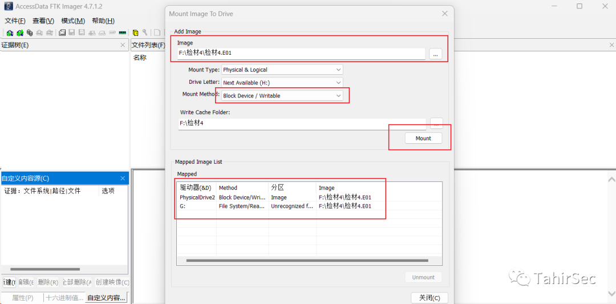
Task: Click Export Logical Image toolbar icon
Action: tap(82, 33)
